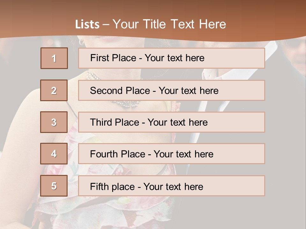Click the Third Place text box
The height and width of the screenshot is (229, 306).
pos(171,122)
